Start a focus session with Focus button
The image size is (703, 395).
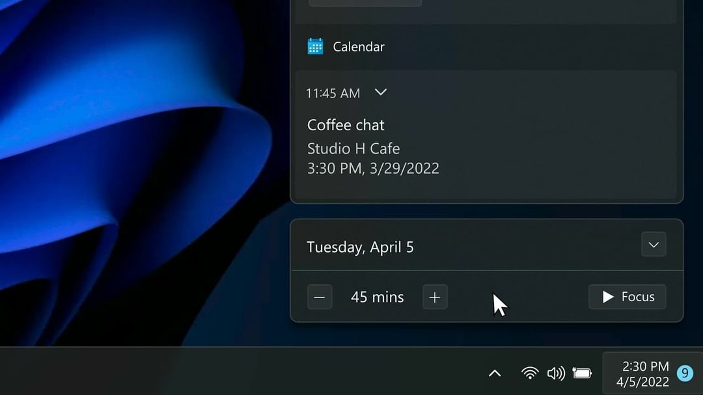coord(627,297)
